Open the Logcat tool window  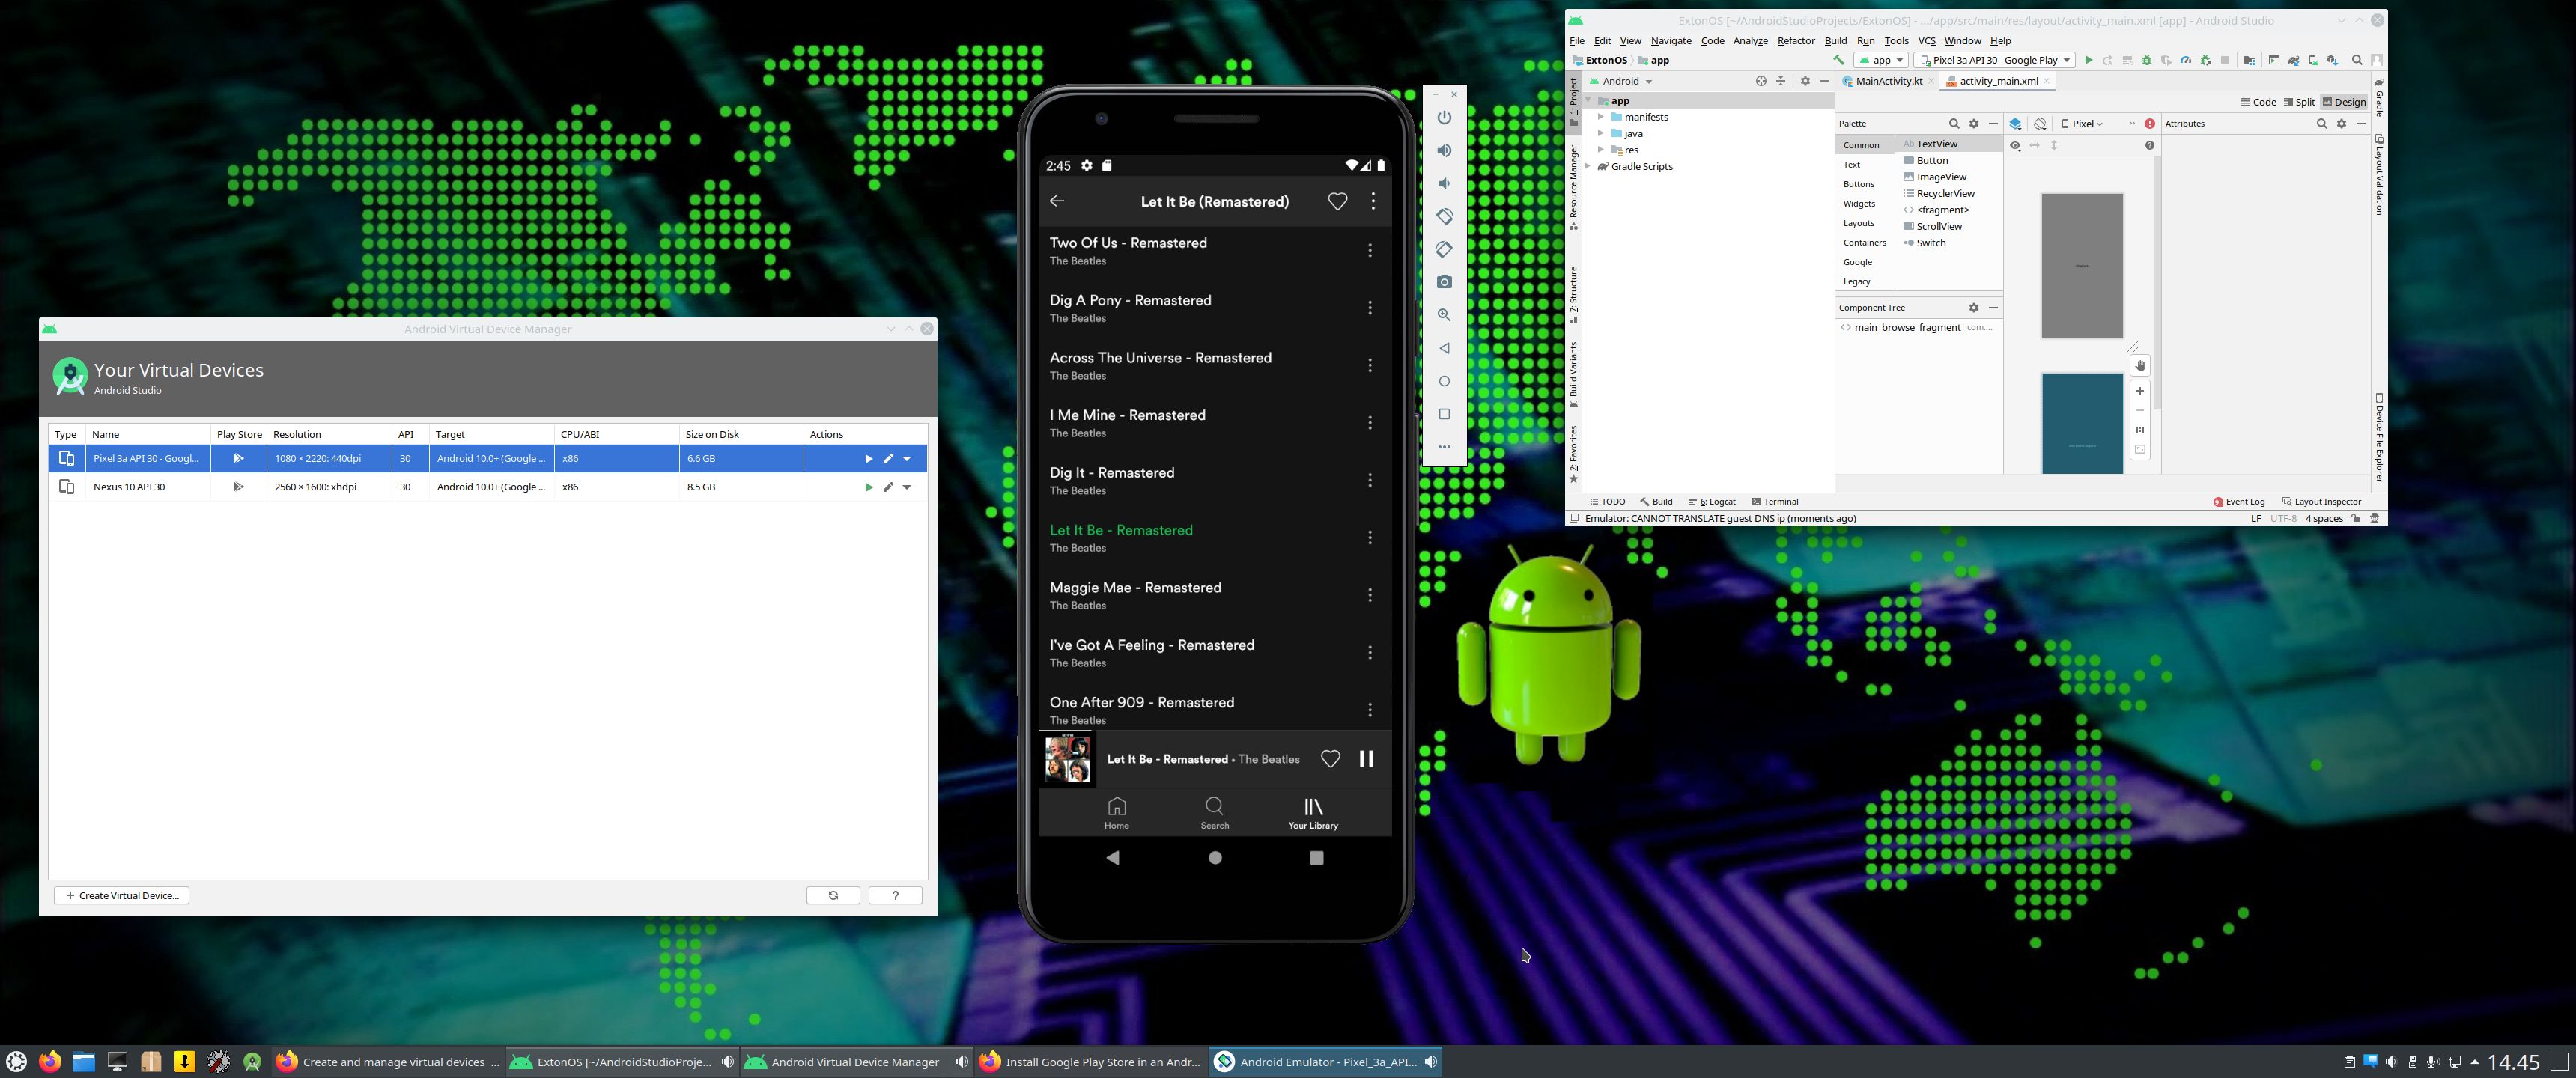click(x=1712, y=502)
